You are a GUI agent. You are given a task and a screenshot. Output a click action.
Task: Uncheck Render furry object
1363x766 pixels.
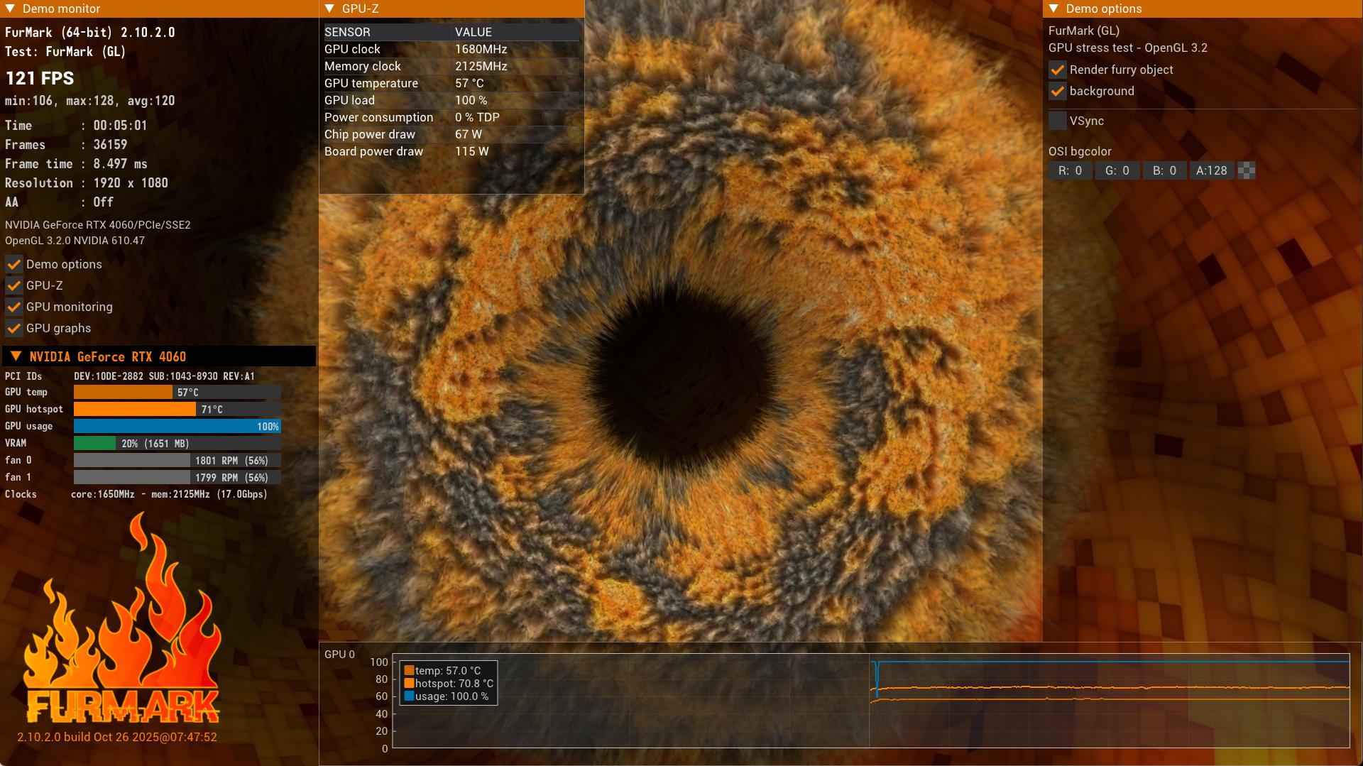tap(1057, 70)
